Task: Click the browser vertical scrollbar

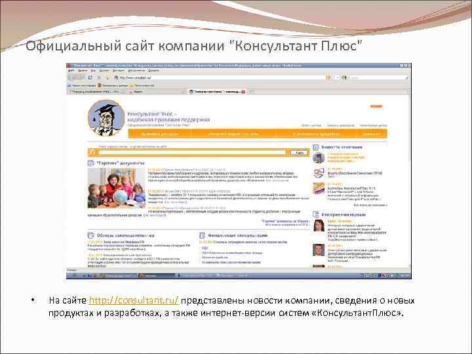Action: 409,181
